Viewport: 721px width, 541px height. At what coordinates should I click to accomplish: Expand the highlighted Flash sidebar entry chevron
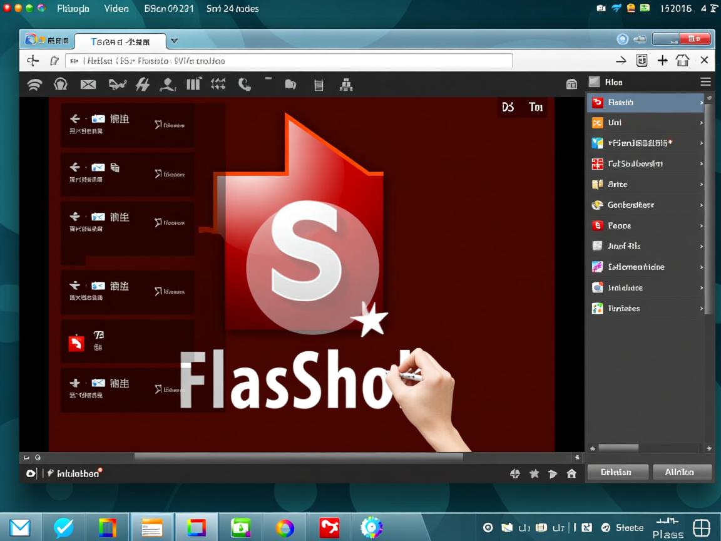[702, 102]
